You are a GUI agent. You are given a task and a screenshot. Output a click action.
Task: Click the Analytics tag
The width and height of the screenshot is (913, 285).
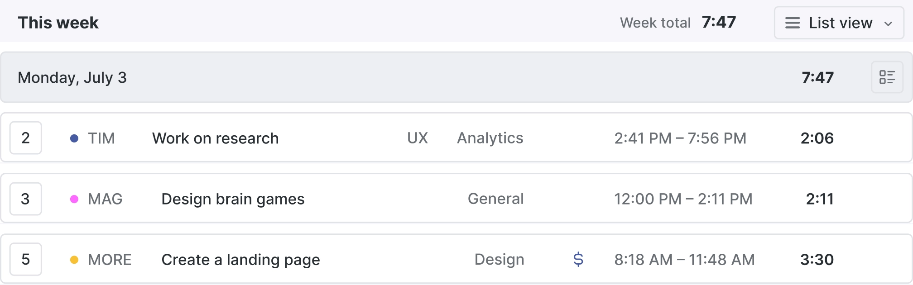490,138
